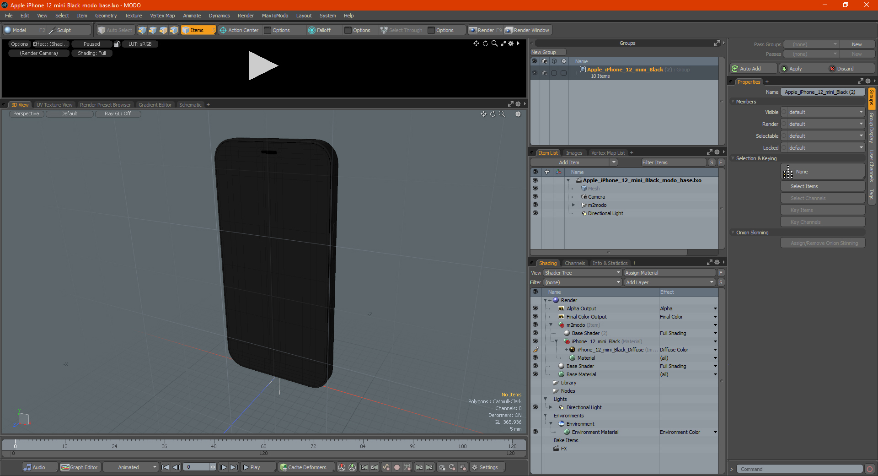
Task: Toggle visibility of Base Shader layer
Action: [x=535, y=366]
